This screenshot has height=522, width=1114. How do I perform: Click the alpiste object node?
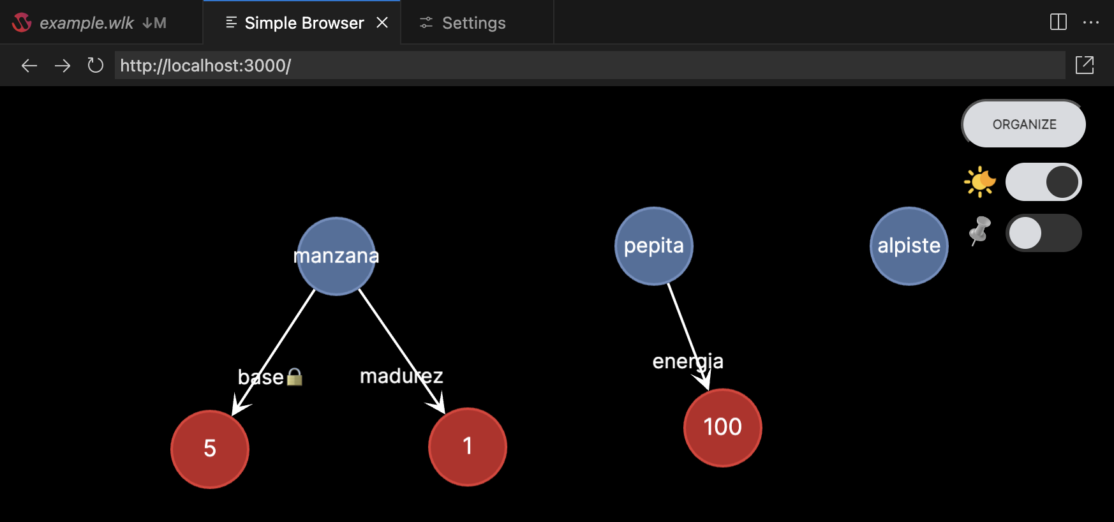[x=909, y=246]
